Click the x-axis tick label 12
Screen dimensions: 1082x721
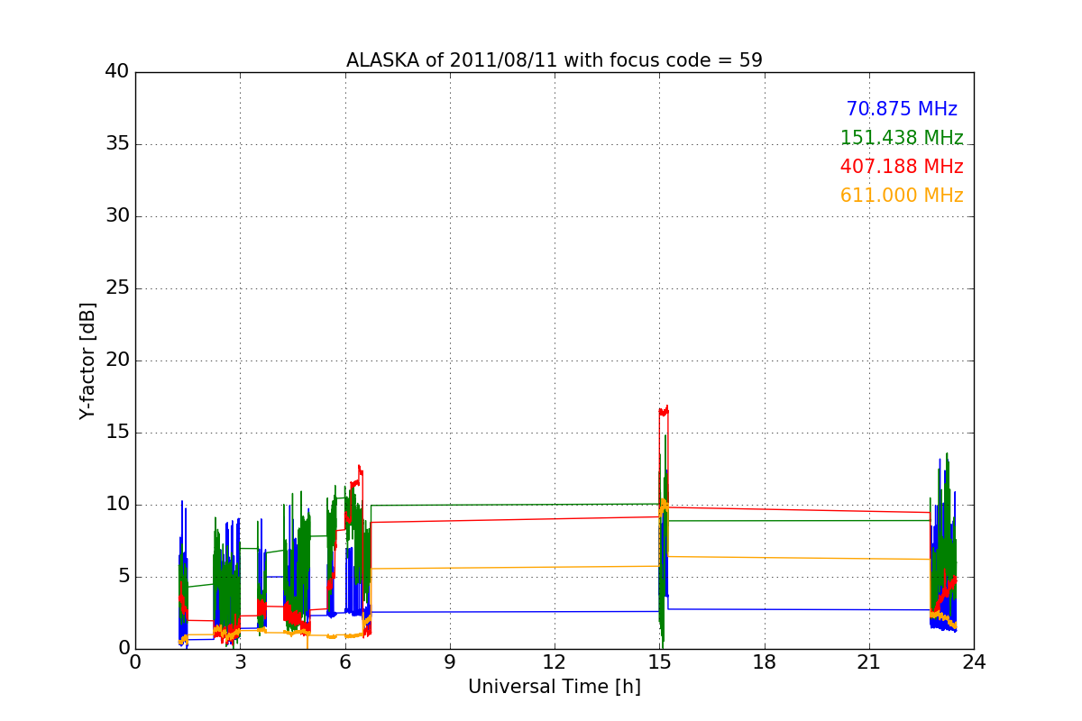click(555, 662)
